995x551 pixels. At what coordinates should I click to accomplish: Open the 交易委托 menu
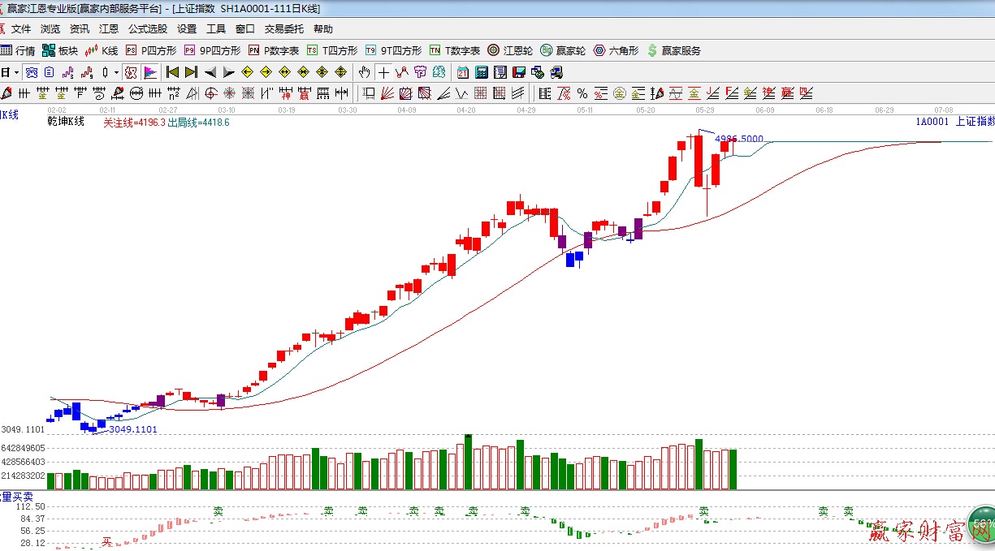click(x=283, y=29)
